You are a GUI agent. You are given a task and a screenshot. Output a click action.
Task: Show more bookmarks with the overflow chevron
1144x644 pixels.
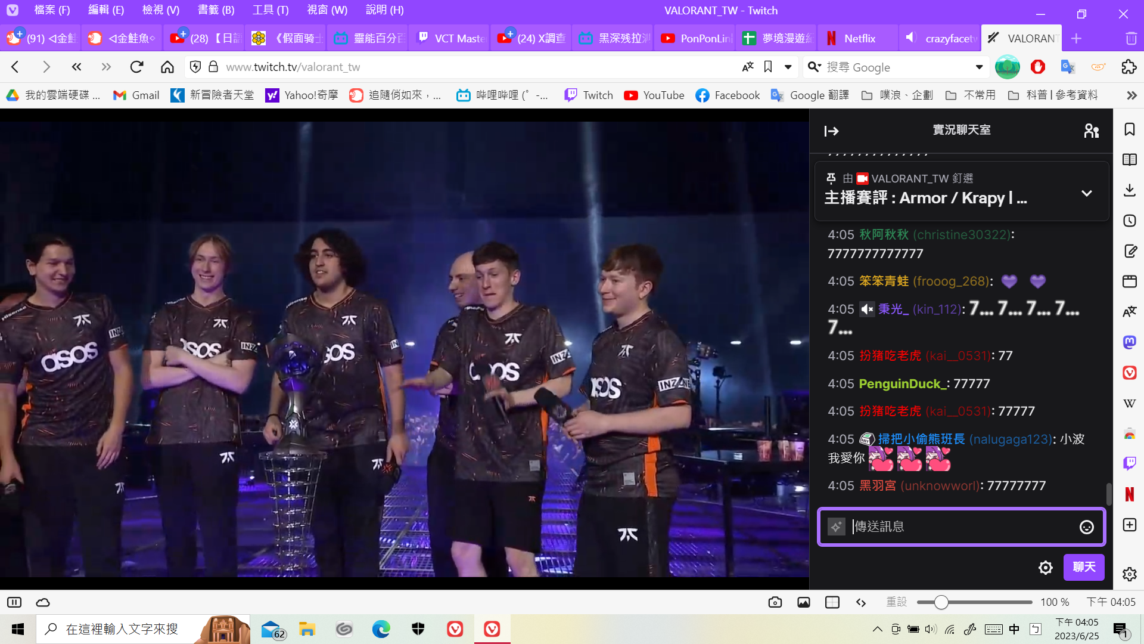[1131, 95]
